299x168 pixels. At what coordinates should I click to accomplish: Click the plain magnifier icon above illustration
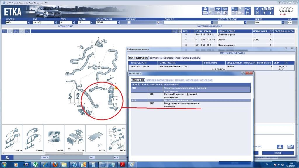click(28, 31)
